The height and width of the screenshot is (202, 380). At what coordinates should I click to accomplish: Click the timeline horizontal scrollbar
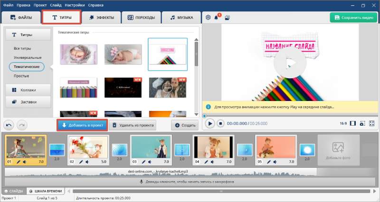pyautogui.click(x=221, y=192)
